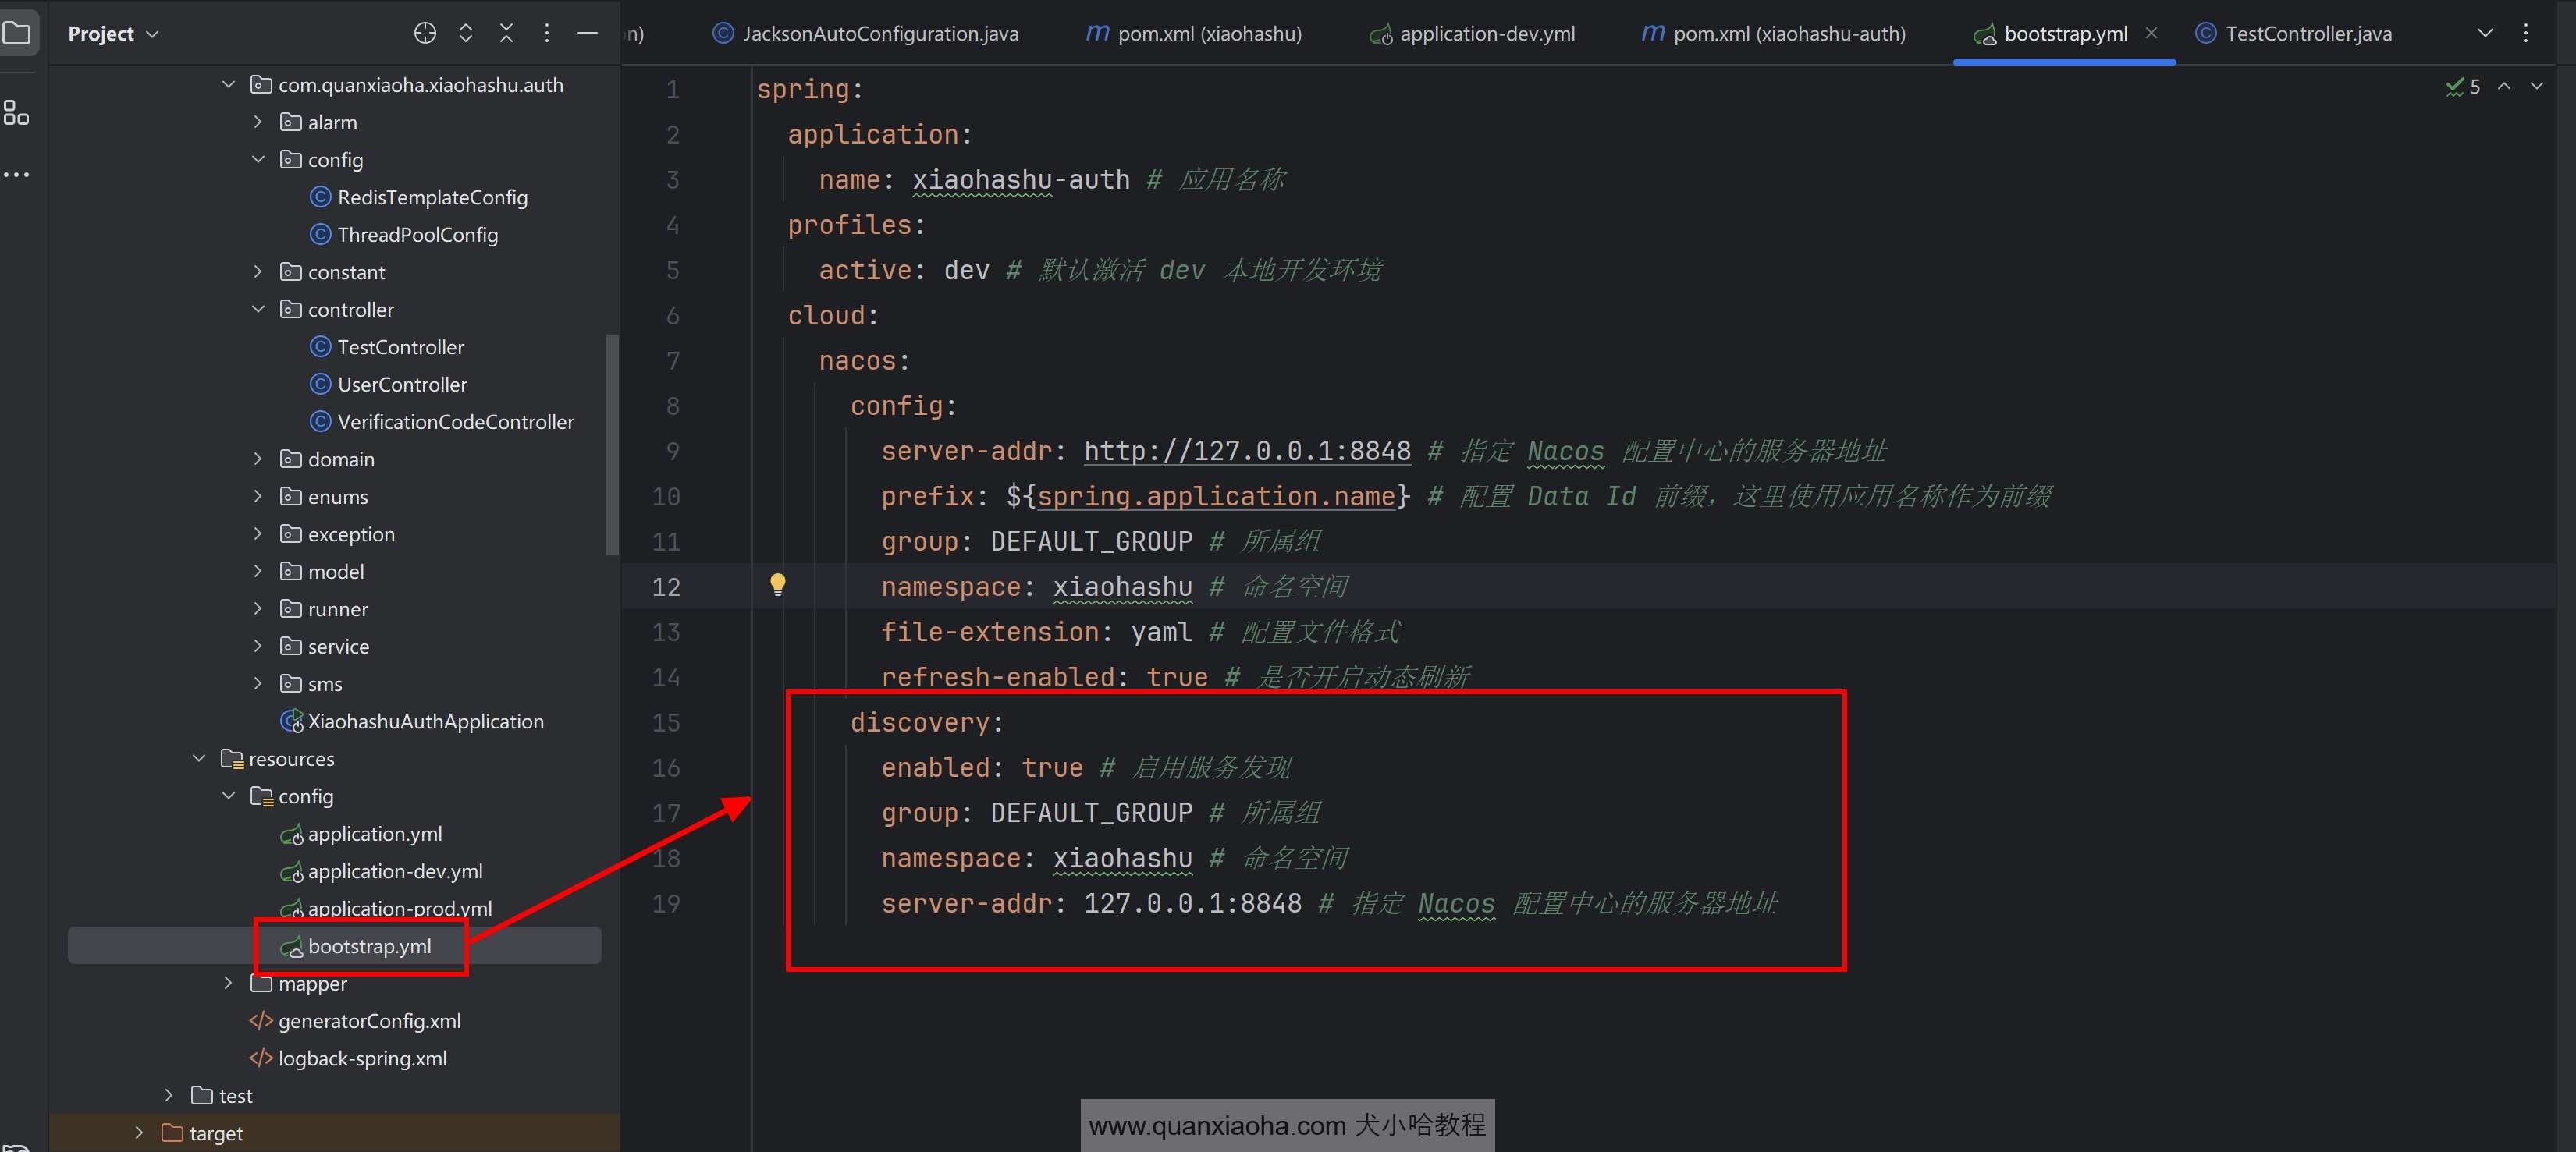2576x1152 pixels.
Task: Click the Project panel vertical scrollbar
Action: click(612, 445)
